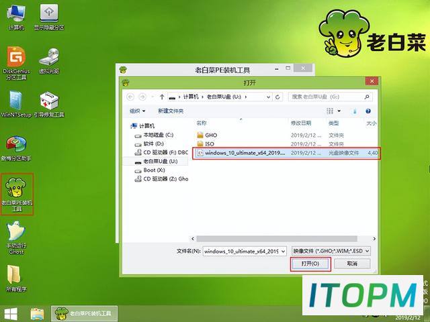Click the 取消 button

(352, 264)
